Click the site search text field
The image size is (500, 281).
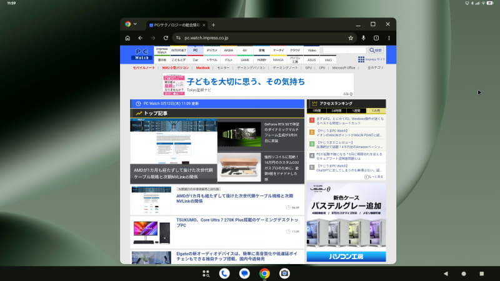tap(344, 51)
